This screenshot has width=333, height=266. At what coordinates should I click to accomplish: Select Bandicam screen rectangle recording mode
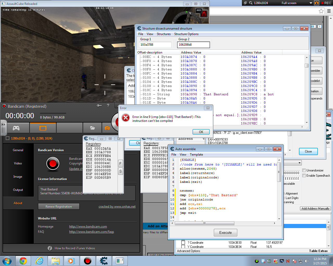click(x=43, y=128)
